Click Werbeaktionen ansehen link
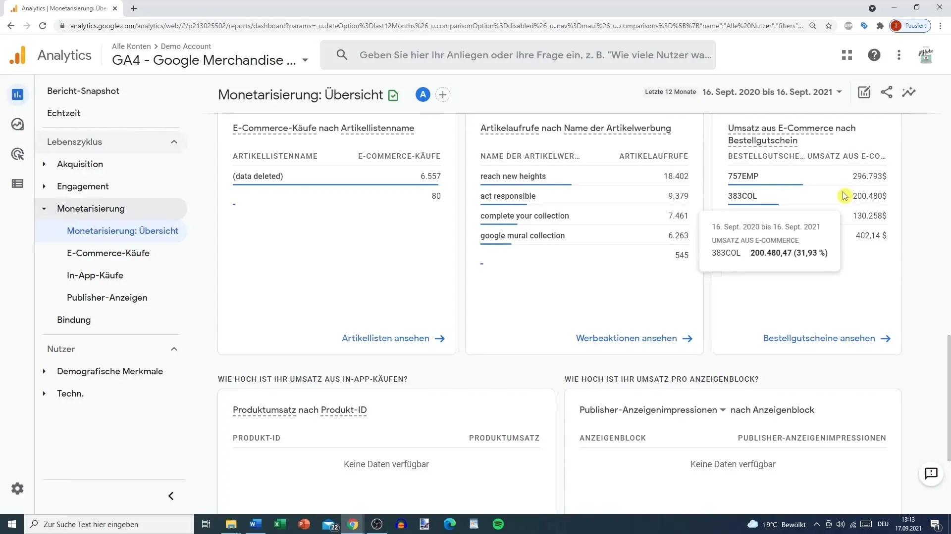Screen dimensions: 951x534 (x=634, y=338)
